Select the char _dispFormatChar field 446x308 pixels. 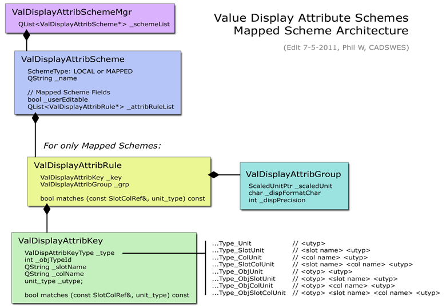[284, 193]
